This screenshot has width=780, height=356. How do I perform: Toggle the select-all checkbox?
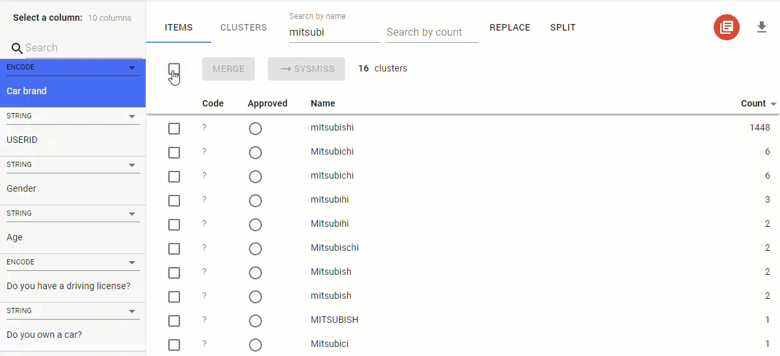[174, 69]
